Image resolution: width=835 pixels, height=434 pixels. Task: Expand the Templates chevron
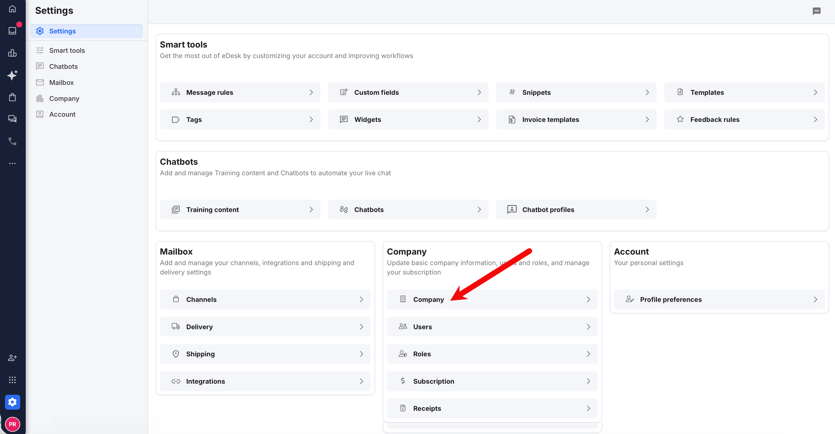[x=815, y=93]
